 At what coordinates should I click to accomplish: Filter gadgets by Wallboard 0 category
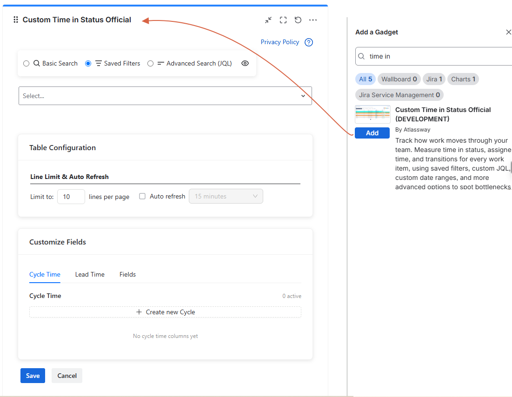click(x=399, y=79)
